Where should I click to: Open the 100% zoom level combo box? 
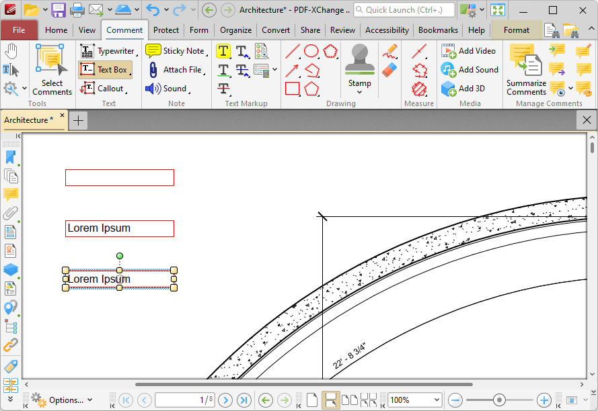tap(415, 400)
